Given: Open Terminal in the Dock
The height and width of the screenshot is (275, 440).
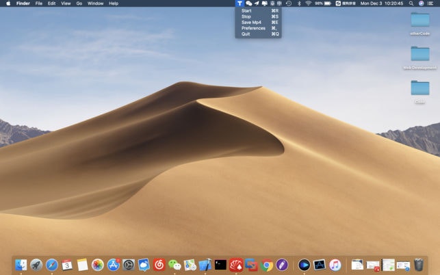Looking at the screenshot, I should (x=220, y=265).
